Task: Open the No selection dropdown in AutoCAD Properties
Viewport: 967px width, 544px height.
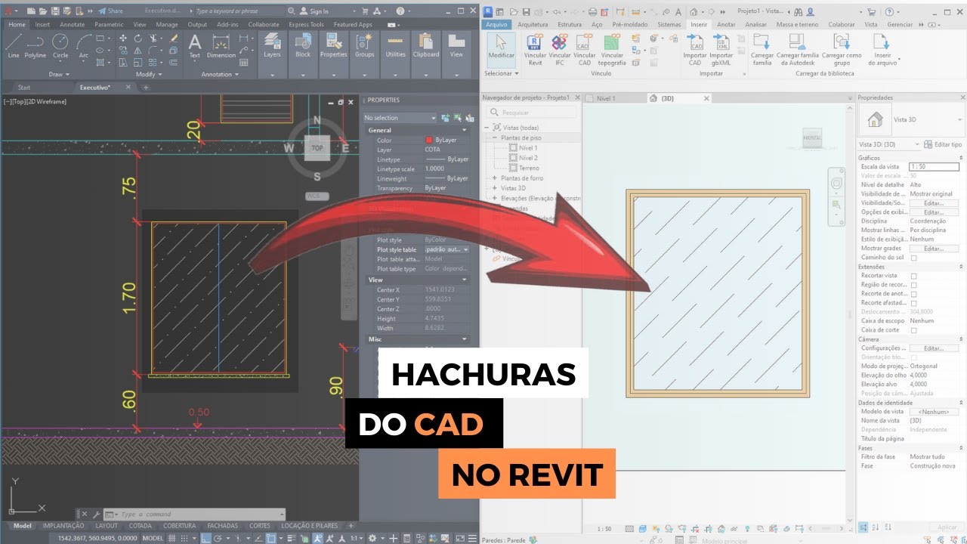Action: click(400, 118)
